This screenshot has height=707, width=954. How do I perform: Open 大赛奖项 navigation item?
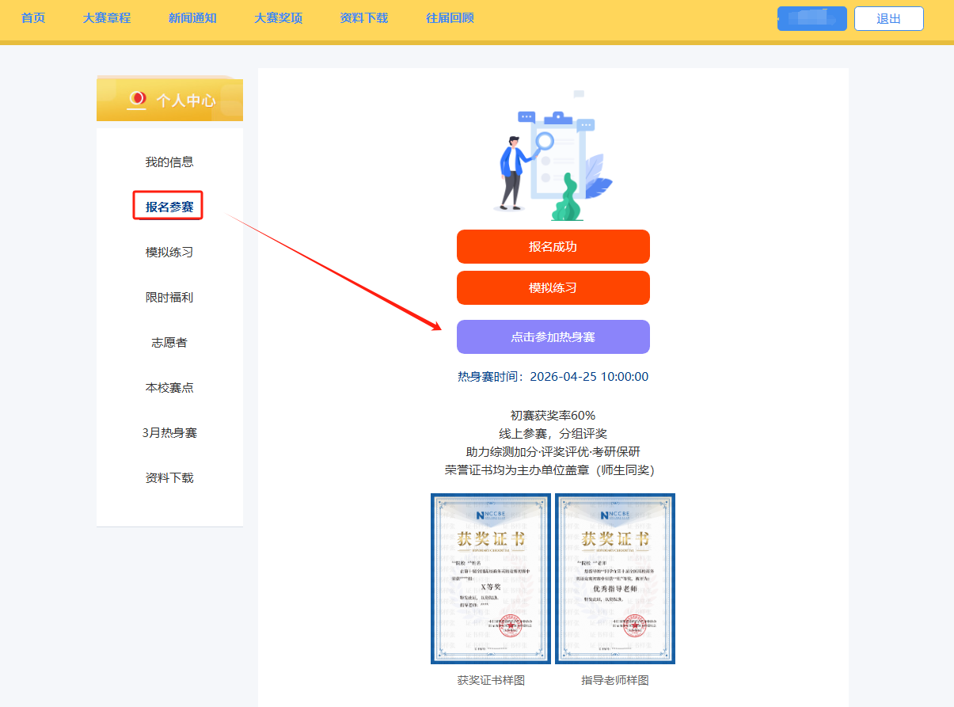pos(278,18)
